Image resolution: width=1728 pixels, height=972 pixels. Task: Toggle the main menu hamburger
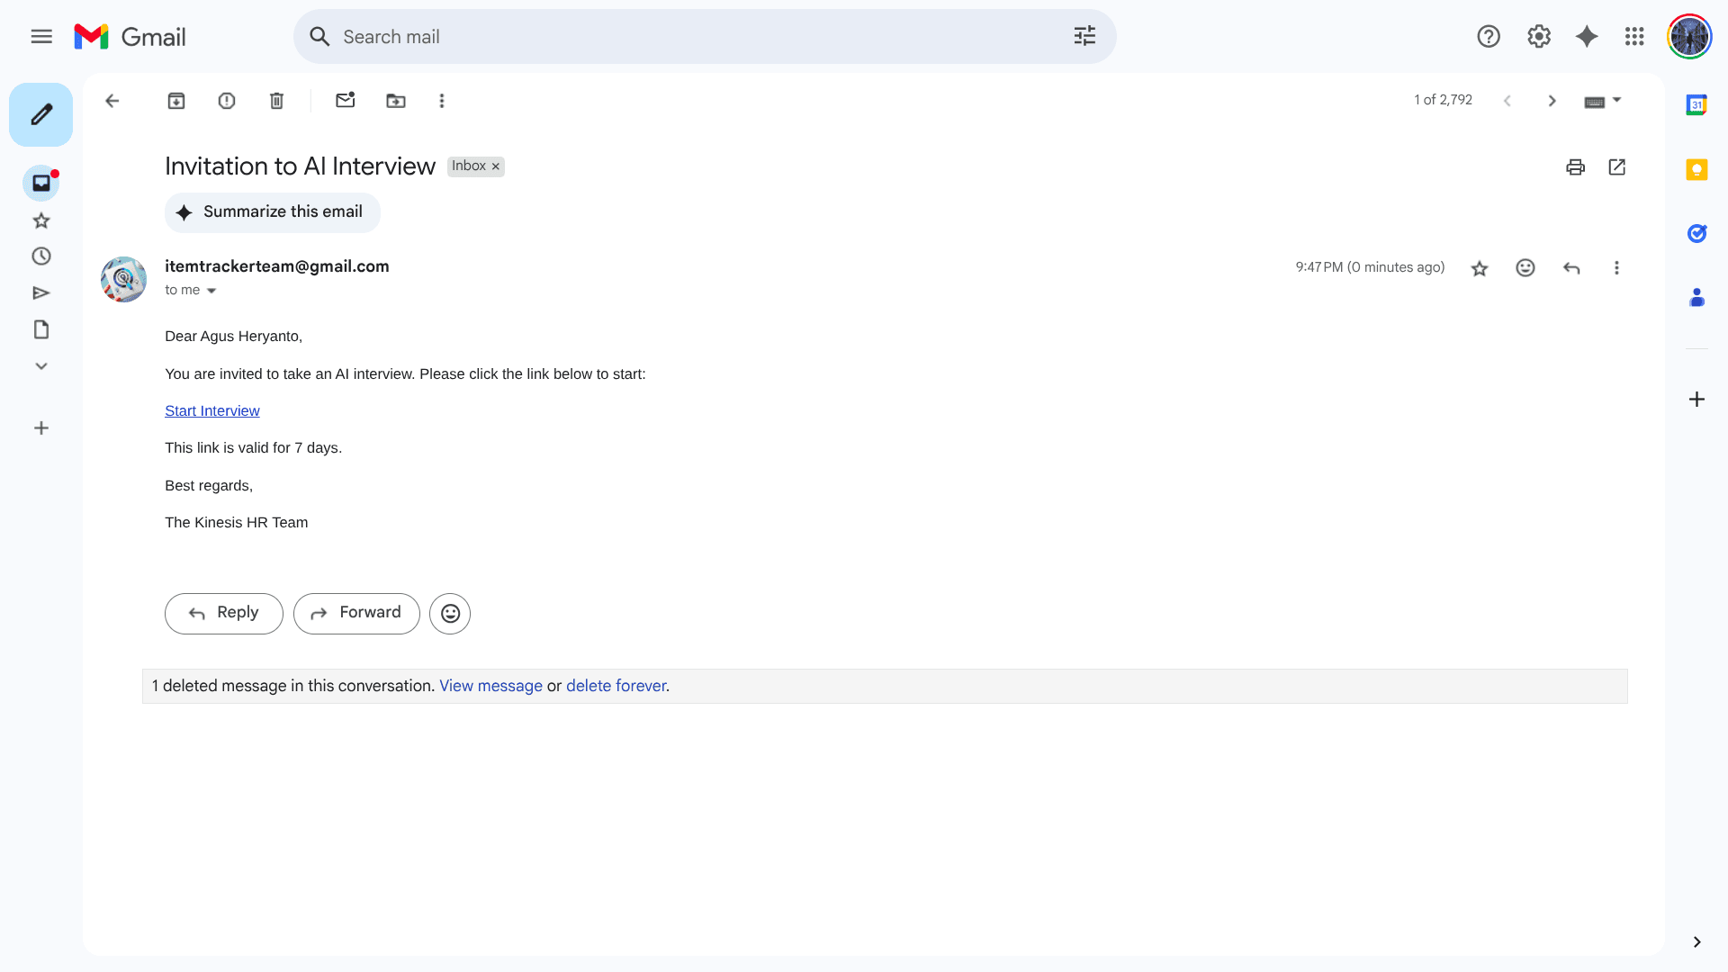pyautogui.click(x=41, y=37)
